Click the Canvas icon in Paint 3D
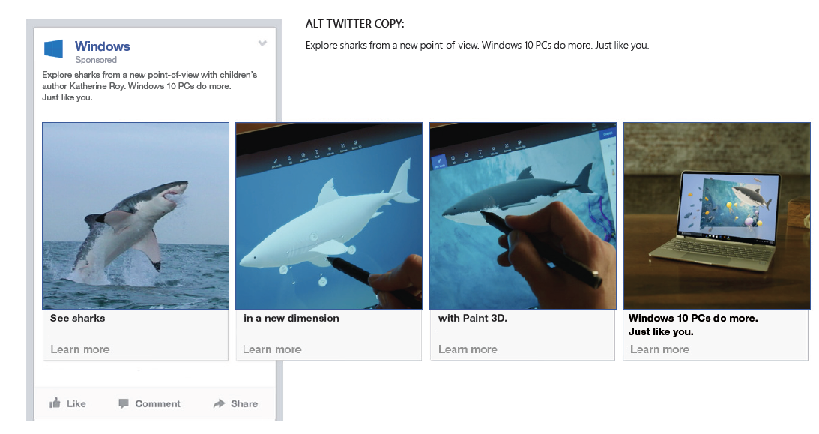The image size is (819, 434). (342, 145)
